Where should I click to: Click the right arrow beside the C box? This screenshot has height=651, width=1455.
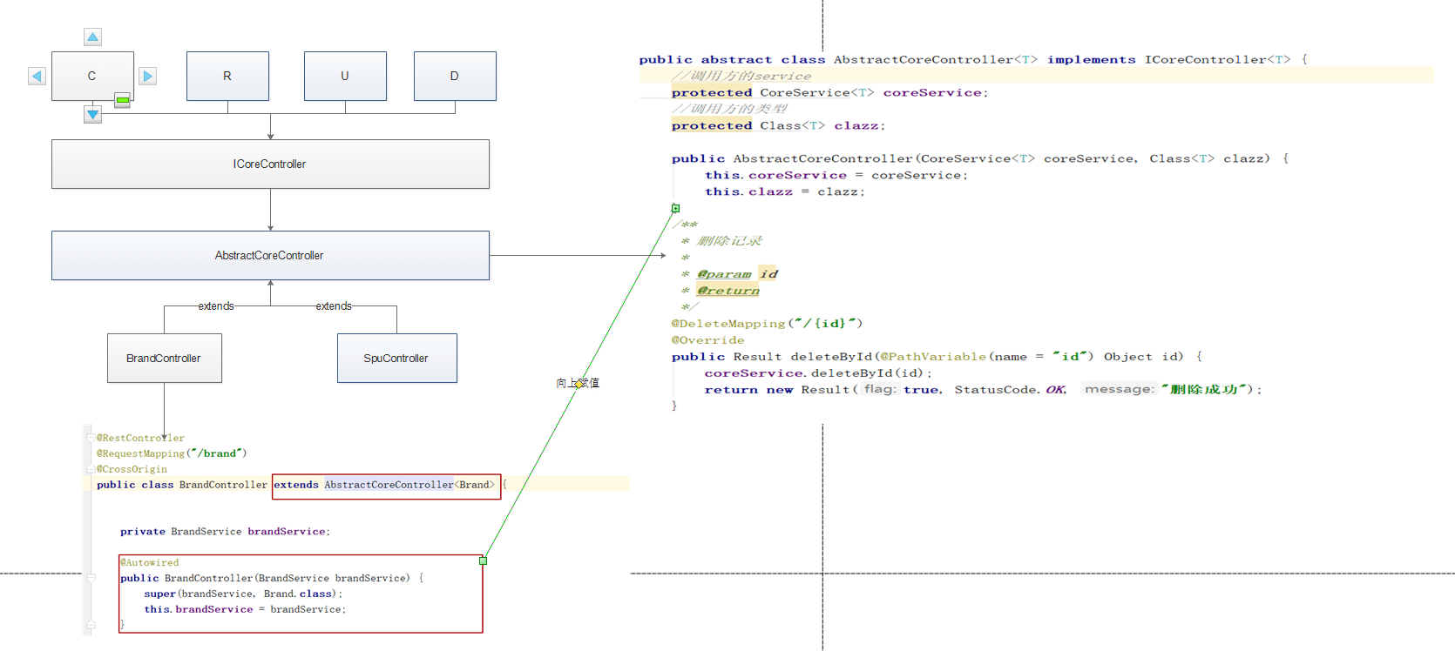[x=148, y=76]
